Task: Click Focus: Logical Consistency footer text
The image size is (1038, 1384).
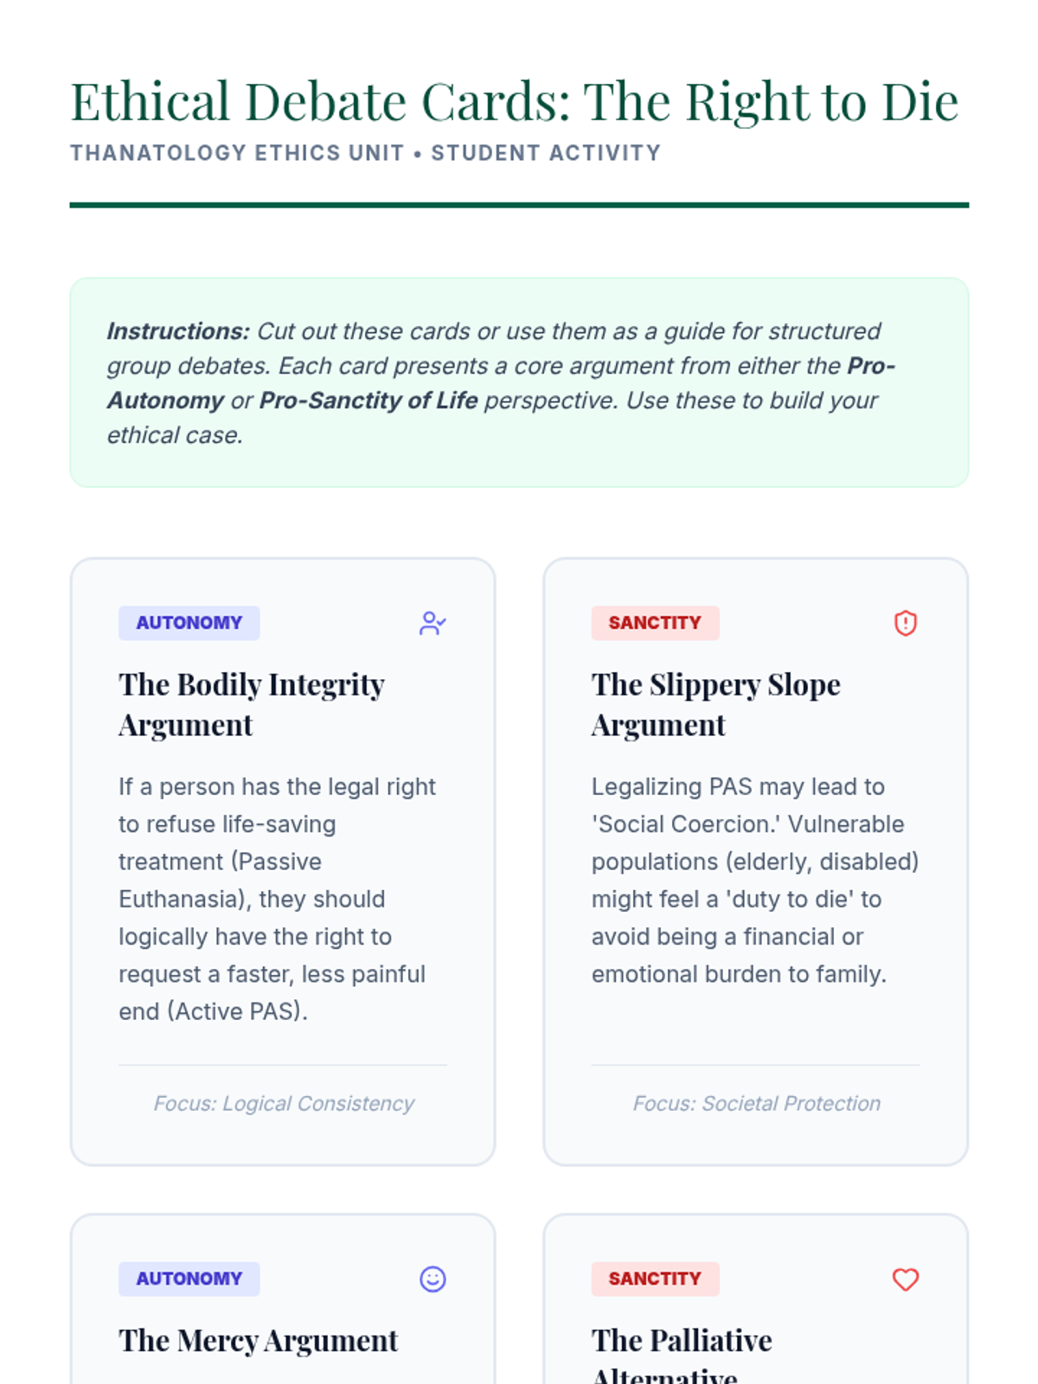Action: click(284, 1103)
